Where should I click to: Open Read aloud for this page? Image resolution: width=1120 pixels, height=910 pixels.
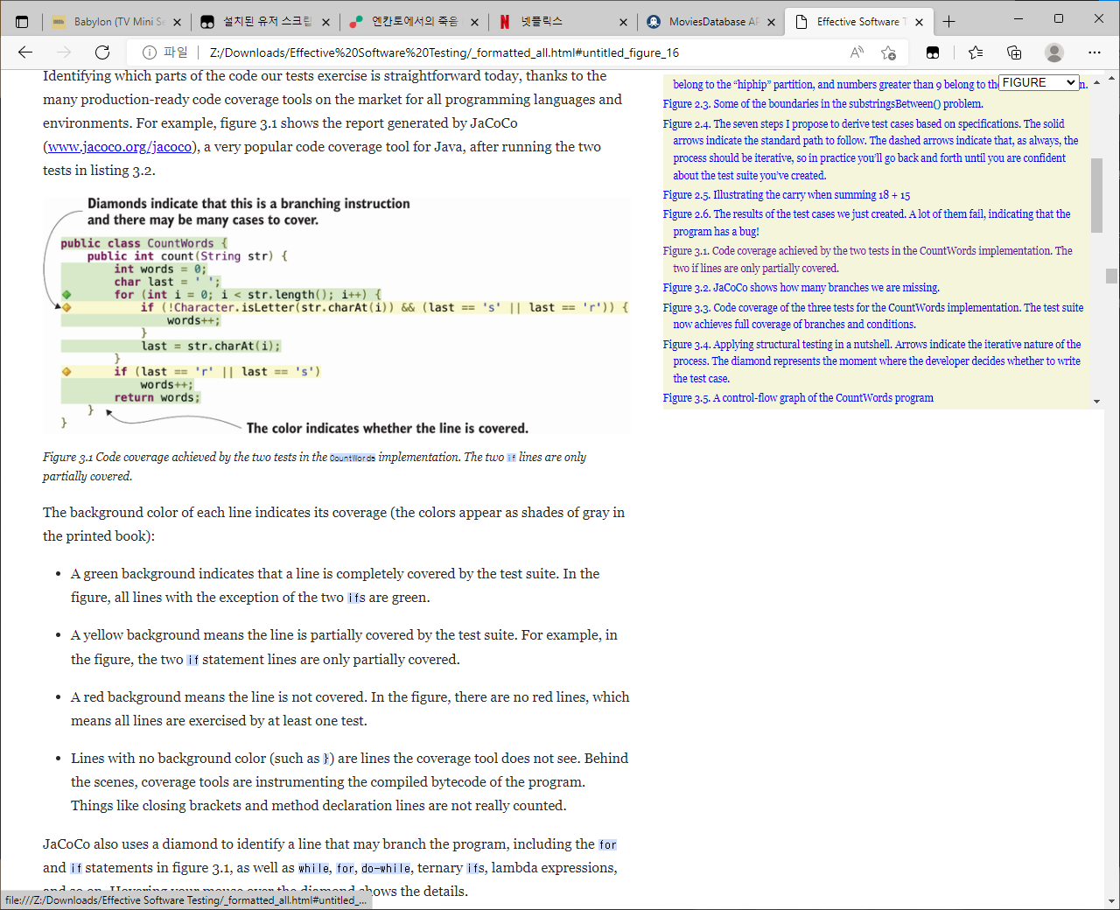point(856,52)
